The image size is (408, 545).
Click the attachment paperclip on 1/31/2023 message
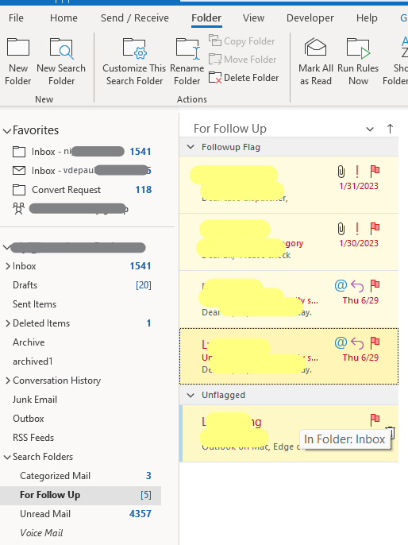coord(341,172)
